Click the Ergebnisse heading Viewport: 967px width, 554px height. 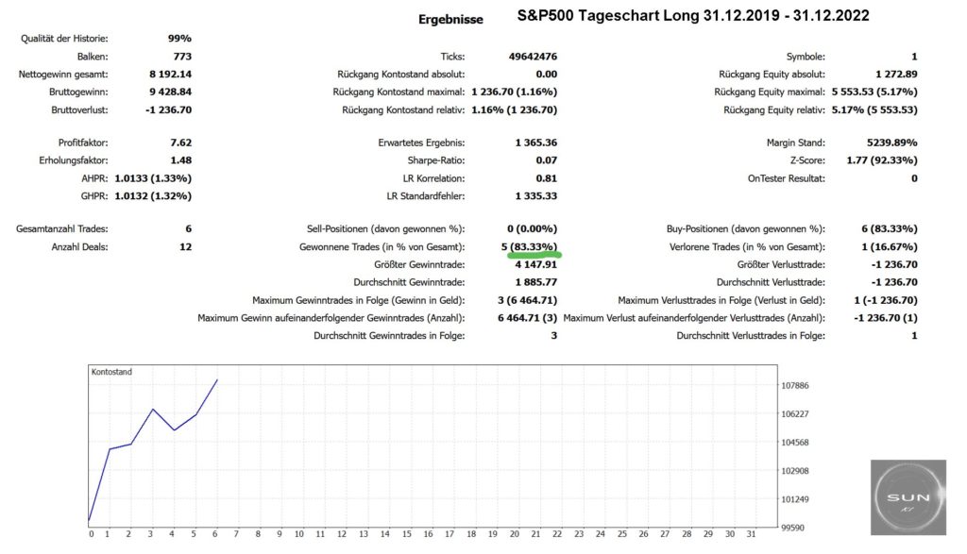(450, 19)
